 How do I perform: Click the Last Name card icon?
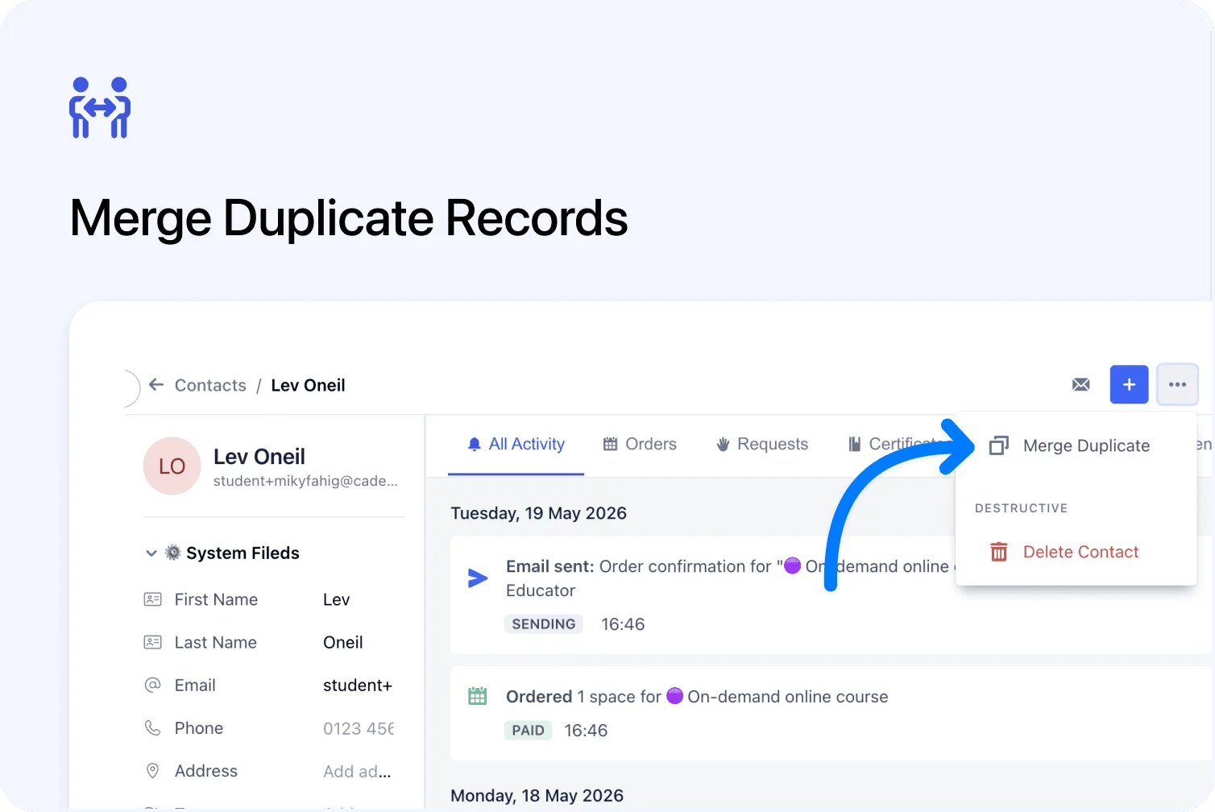click(152, 642)
